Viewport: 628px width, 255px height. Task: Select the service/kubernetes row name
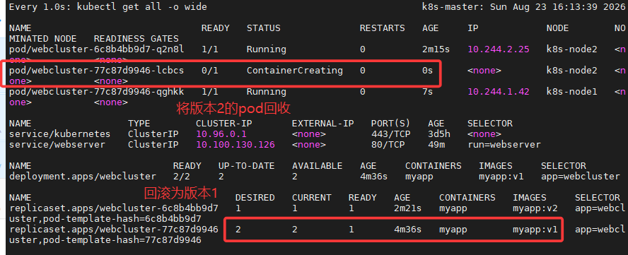(59, 134)
